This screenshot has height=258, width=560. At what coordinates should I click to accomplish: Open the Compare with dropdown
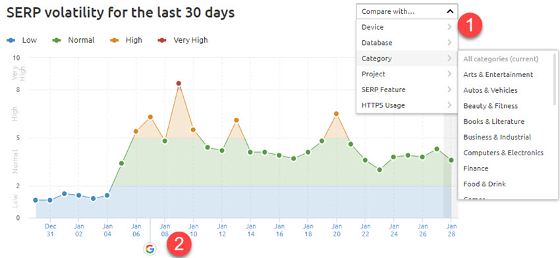pyautogui.click(x=406, y=11)
